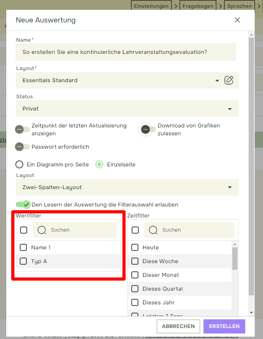
Task: Check the Heute checkbox
Action: click(135, 247)
